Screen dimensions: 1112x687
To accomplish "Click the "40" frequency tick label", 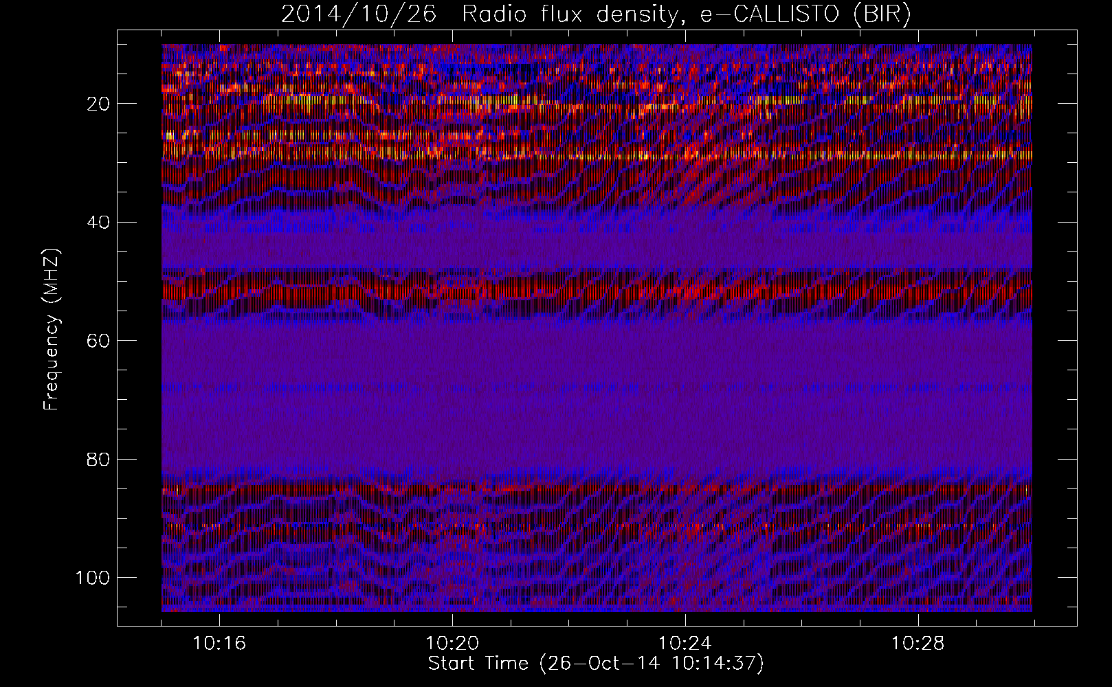I will pos(99,223).
